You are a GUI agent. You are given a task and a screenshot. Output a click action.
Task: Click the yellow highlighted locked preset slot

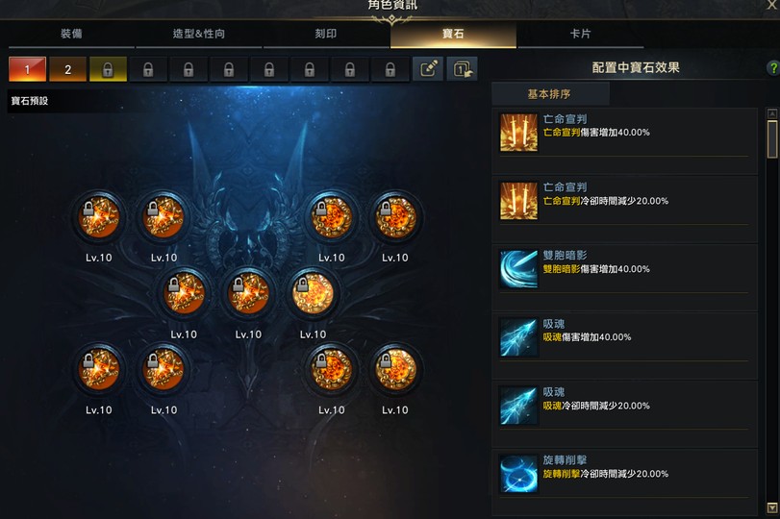(x=108, y=69)
